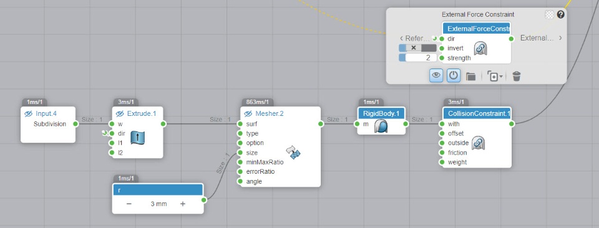Toggle the eye icon on Extrude.1 node
This screenshot has height=228, width=599.
[x=120, y=113]
